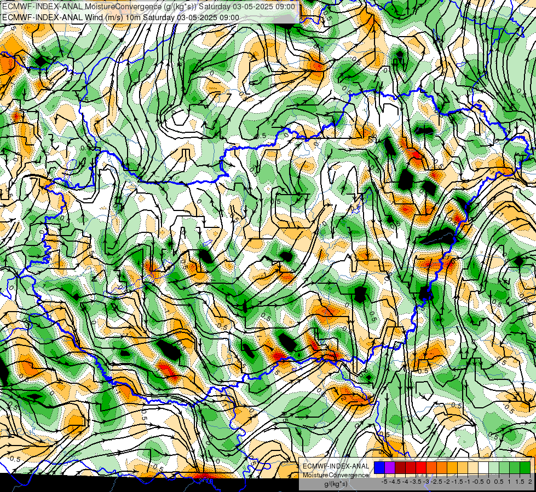Select the darkest green legend swatch

click(x=525, y=468)
